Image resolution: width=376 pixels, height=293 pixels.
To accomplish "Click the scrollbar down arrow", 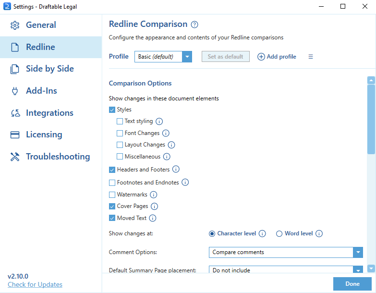I will 371,269.
